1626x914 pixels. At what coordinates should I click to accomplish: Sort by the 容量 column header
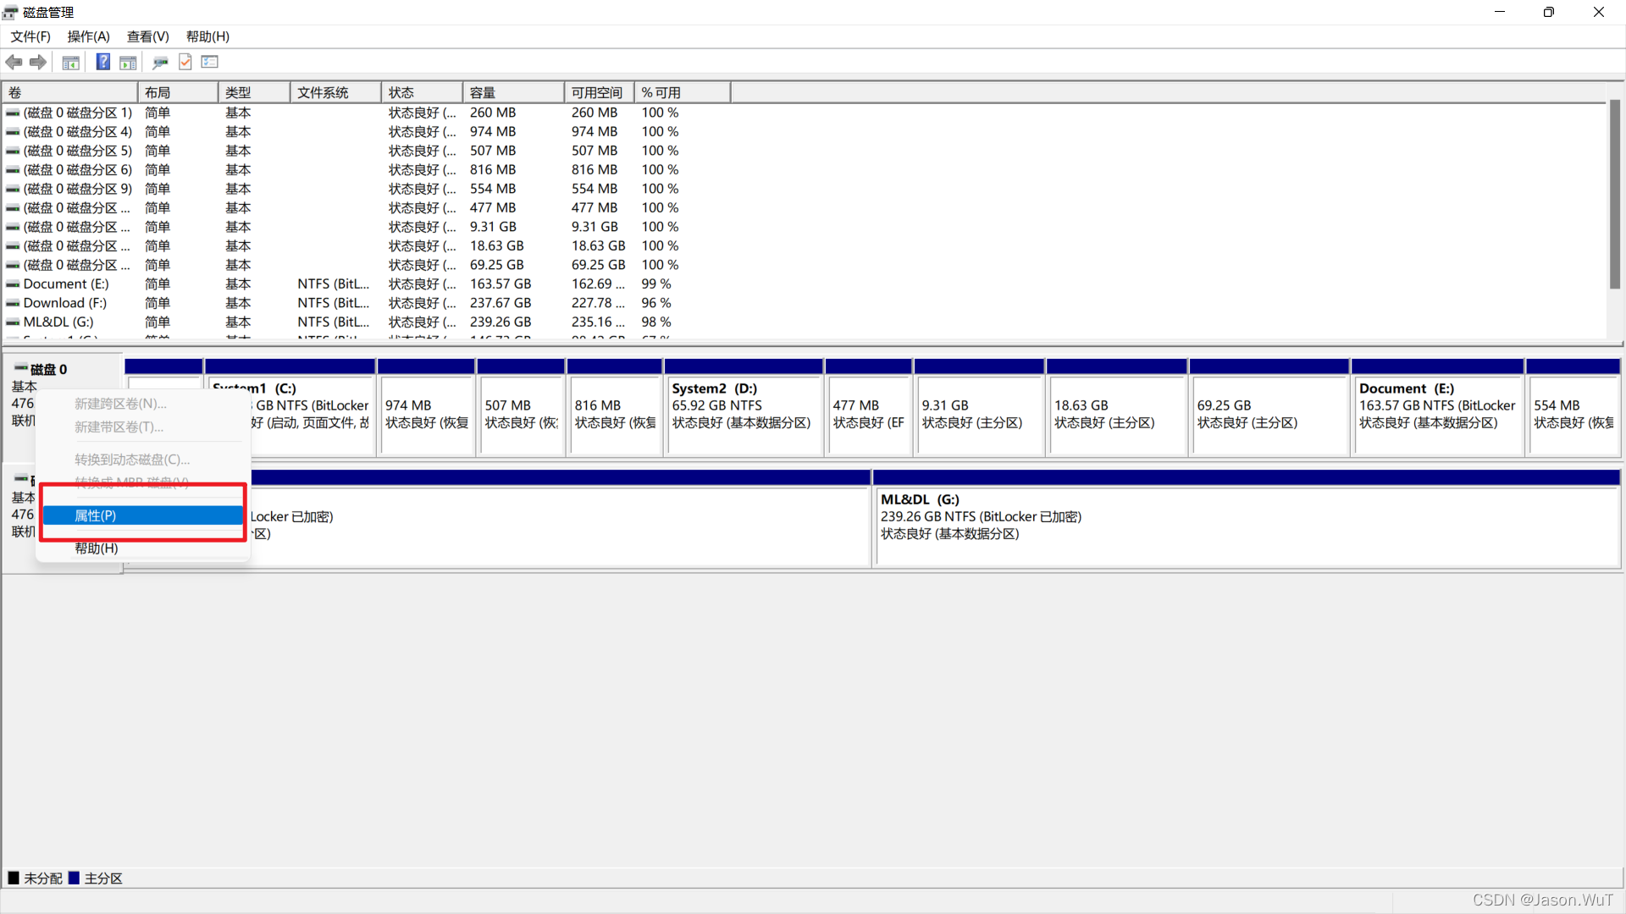pos(513,92)
